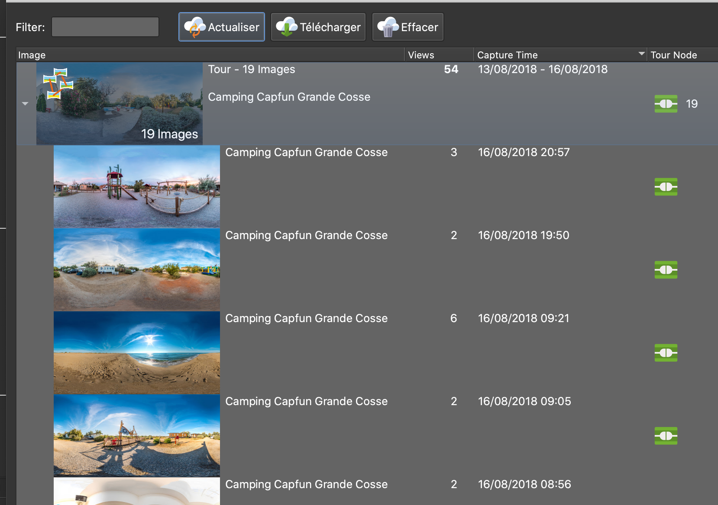Click the title of the 09:21 image row
The height and width of the screenshot is (505, 718).
[307, 318]
